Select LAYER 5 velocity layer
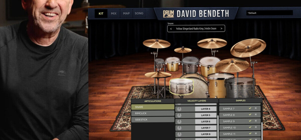301x140 pixels. (x=206, y=115)
